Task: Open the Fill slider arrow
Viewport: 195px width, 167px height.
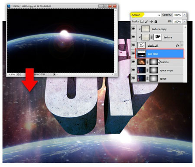Action: pos(184,22)
